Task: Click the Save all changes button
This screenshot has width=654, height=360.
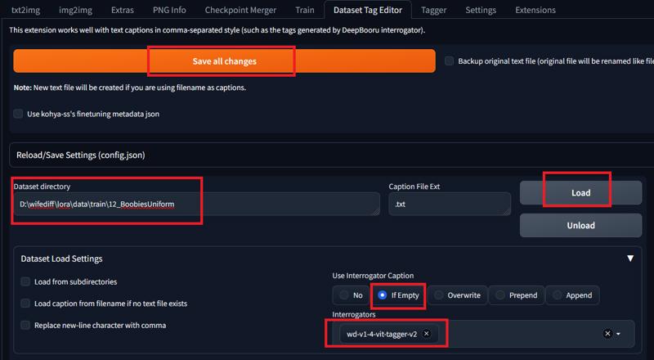Action: (224, 61)
